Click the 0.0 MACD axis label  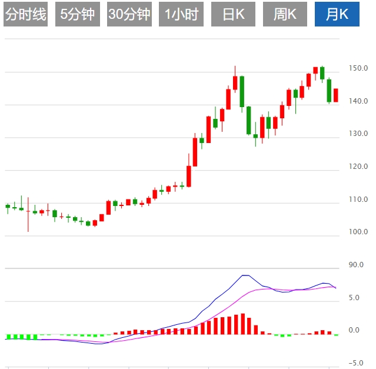point(354,330)
